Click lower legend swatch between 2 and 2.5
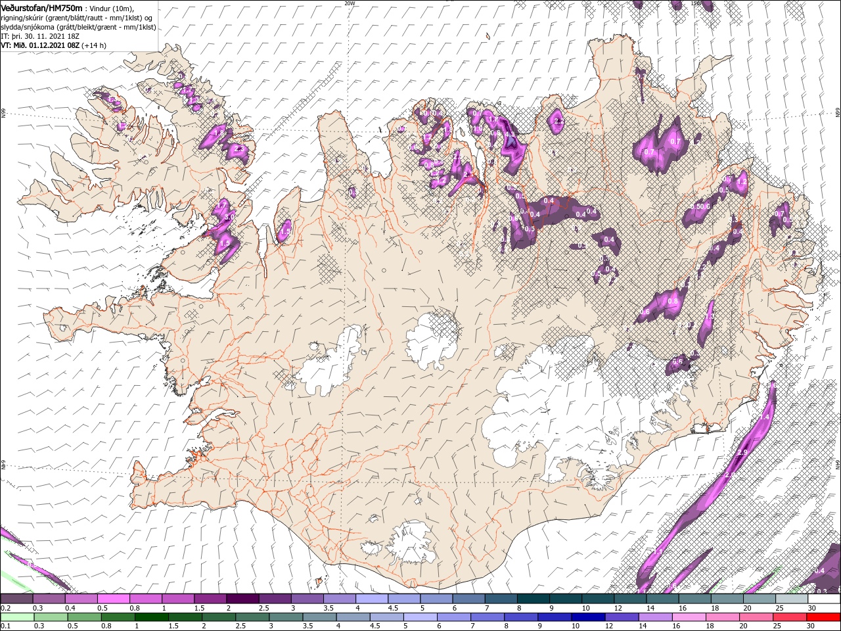The image size is (841, 631). pyautogui.click(x=219, y=617)
